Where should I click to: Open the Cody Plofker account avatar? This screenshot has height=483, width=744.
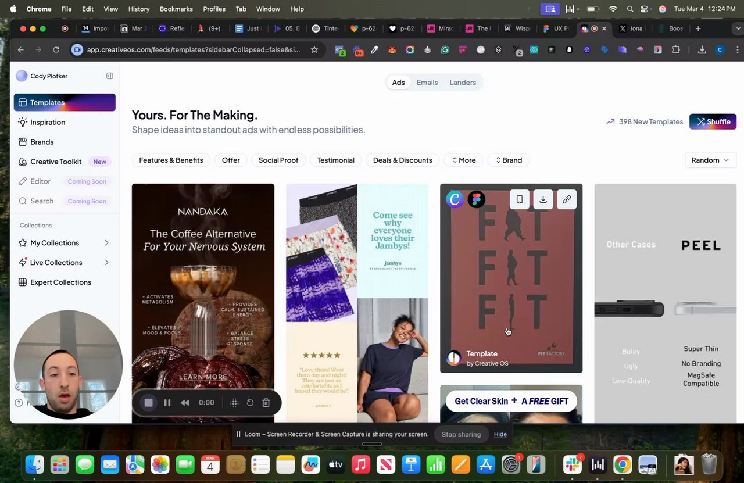(22, 76)
